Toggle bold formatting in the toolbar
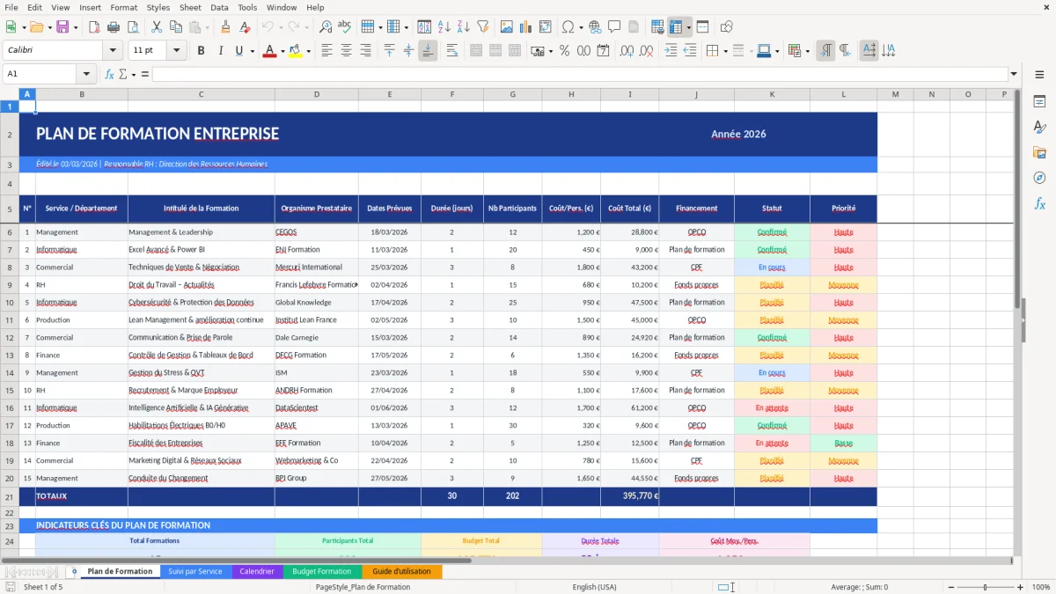This screenshot has height=594, width=1056. click(201, 50)
